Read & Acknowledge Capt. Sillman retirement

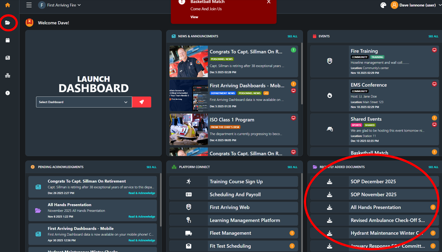[142, 193]
